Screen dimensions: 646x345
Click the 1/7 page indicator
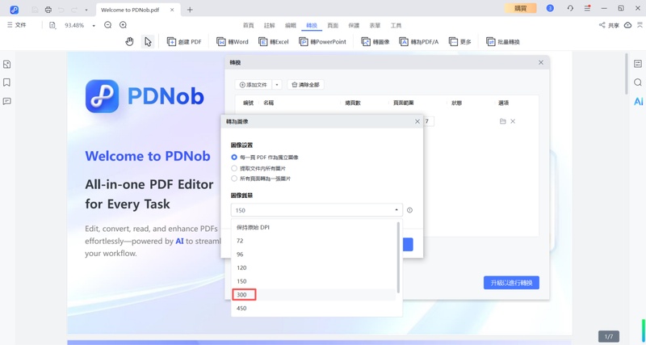tap(609, 337)
